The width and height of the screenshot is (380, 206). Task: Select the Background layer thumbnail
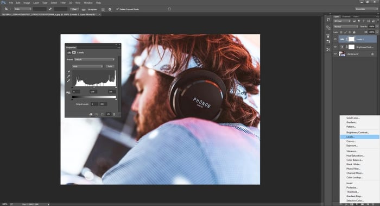click(342, 54)
